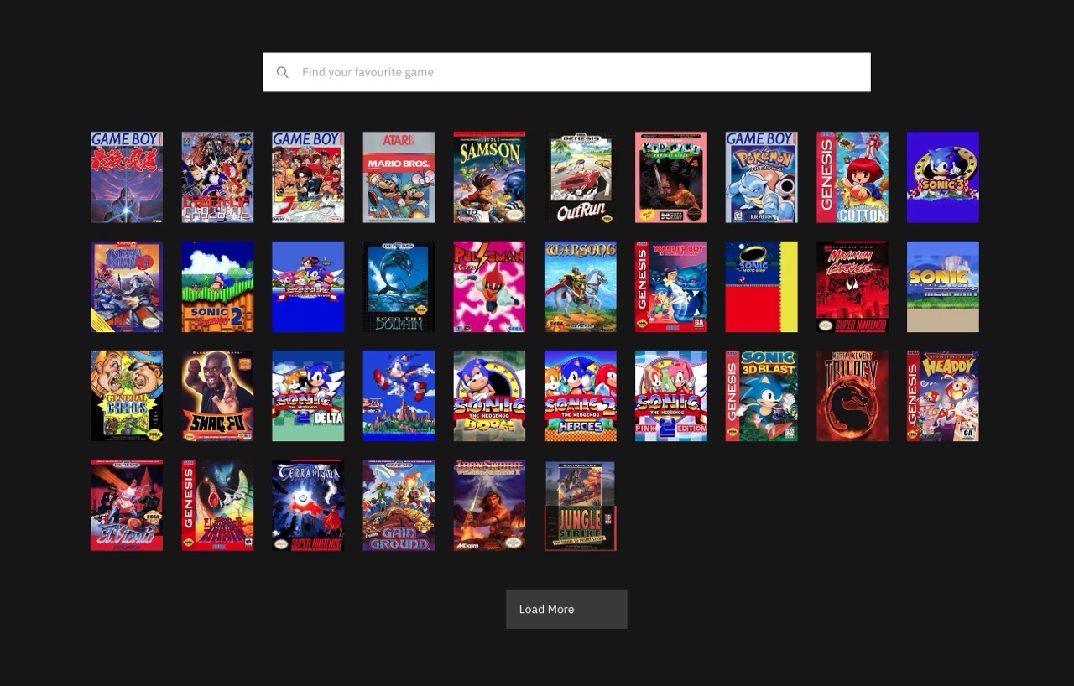Select the Pulseman pink cover

click(x=489, y=287)
